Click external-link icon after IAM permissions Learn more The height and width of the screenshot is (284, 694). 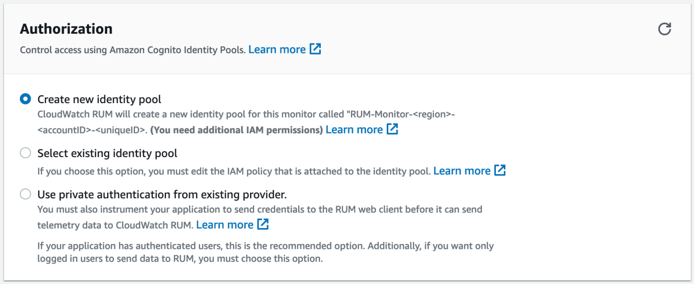392,129
